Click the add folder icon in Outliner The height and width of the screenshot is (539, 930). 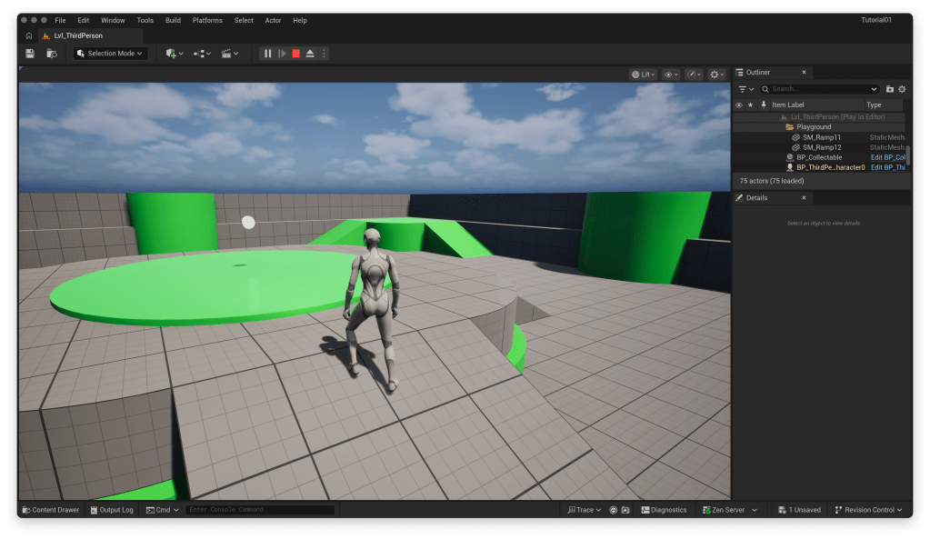pos(889,89)
